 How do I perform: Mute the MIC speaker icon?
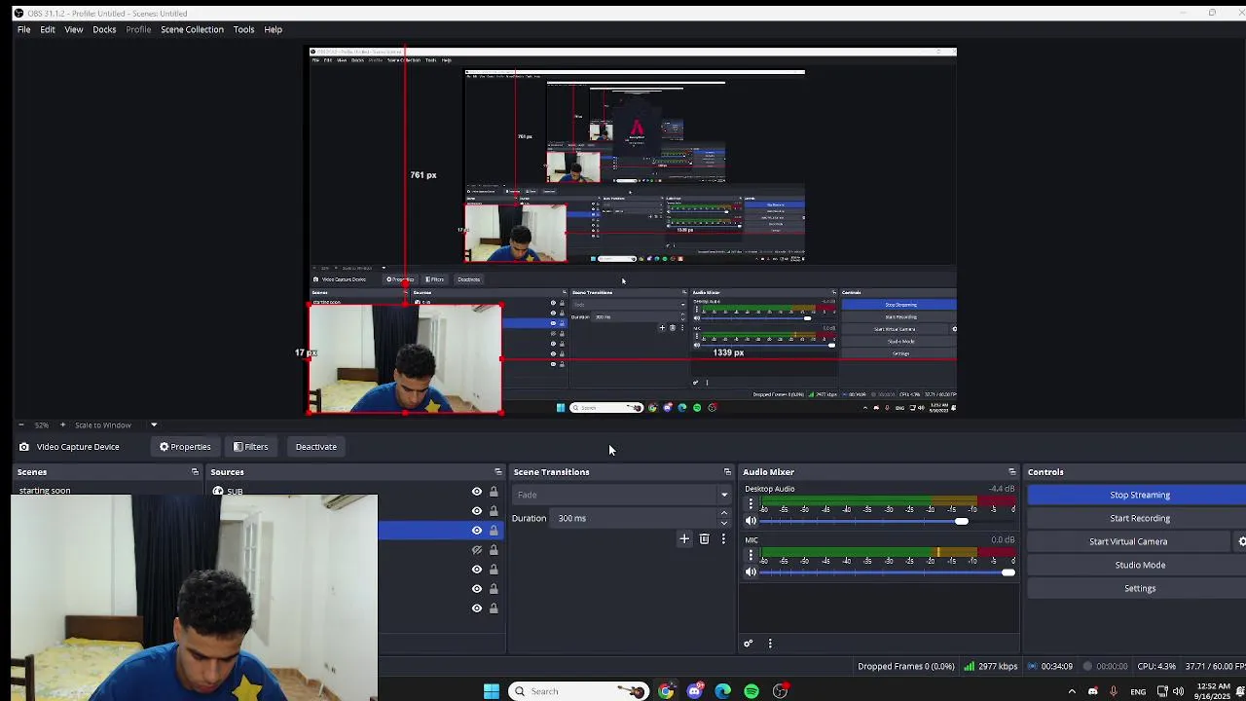751,572
